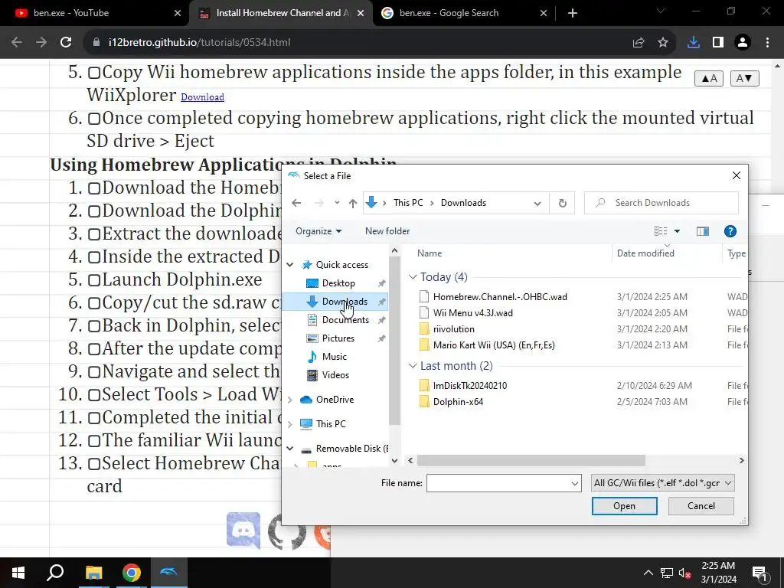Open Chrome downloads icon
This screenshot has width=784, height=588.
pyautogui.click(x=694, y=43)
